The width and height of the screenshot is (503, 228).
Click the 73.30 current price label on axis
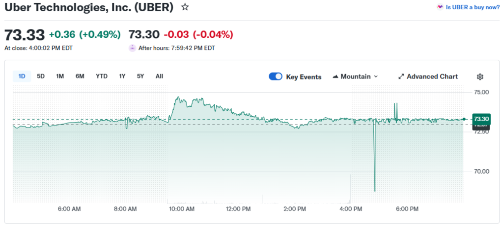click(x=481, y=119)
